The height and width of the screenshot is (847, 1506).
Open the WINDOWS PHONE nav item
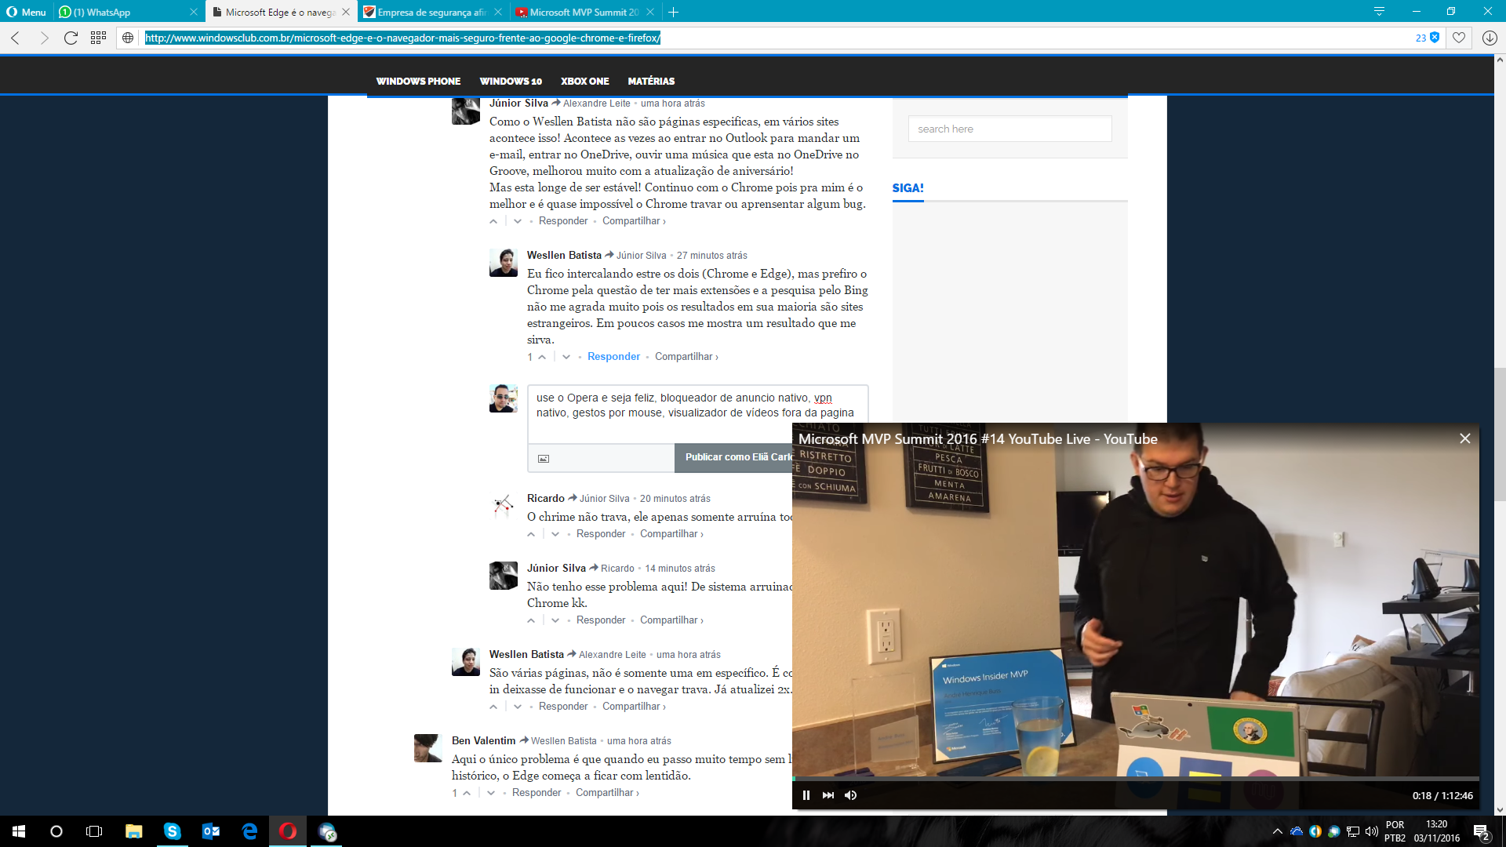(x=418, y=81)
